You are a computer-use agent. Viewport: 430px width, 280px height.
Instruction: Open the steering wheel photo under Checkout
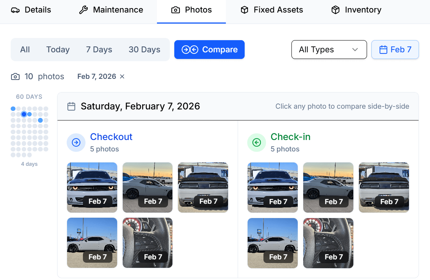[x=147, y=243]
